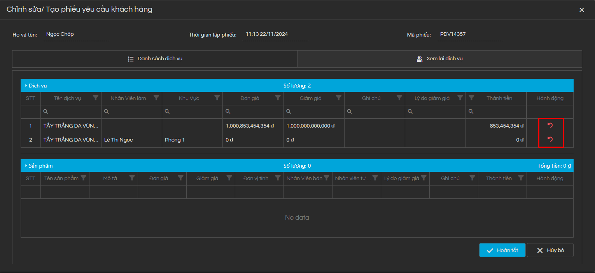The height and width of the screenshot is (273, 595).
Task: Open filter icon on Mô tả column
Action: point(132,178)
